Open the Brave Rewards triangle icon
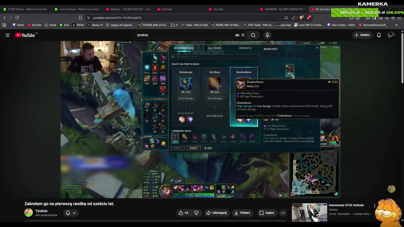This screenshot has width=404, height=227. (x=308, y=18)
